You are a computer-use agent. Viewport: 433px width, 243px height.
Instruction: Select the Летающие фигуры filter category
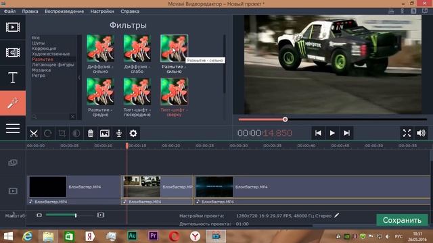(x=53, y=65)
